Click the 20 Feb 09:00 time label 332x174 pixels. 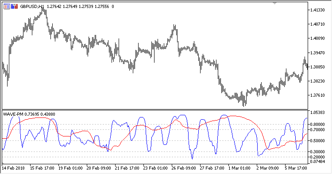click(99, 168)
